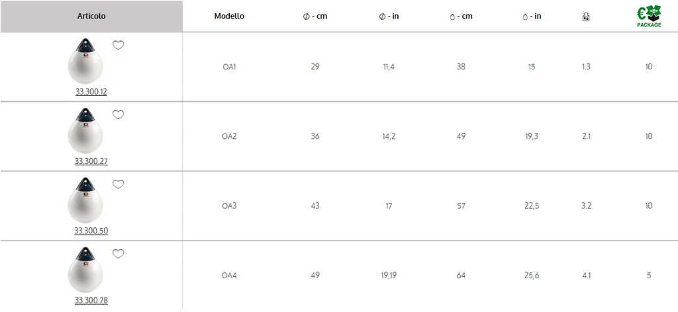Viewport: 678px width, 312px height.
Task: Toggle heart favorite for item 33.300.50
Action: click(x=118, y=184)
